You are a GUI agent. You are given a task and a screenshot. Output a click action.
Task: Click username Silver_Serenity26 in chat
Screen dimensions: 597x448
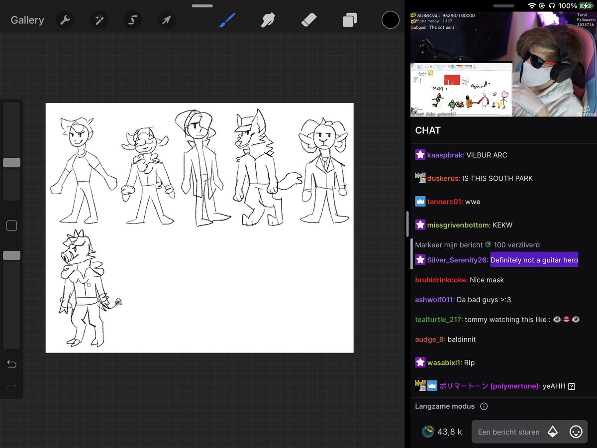[458, 260]
